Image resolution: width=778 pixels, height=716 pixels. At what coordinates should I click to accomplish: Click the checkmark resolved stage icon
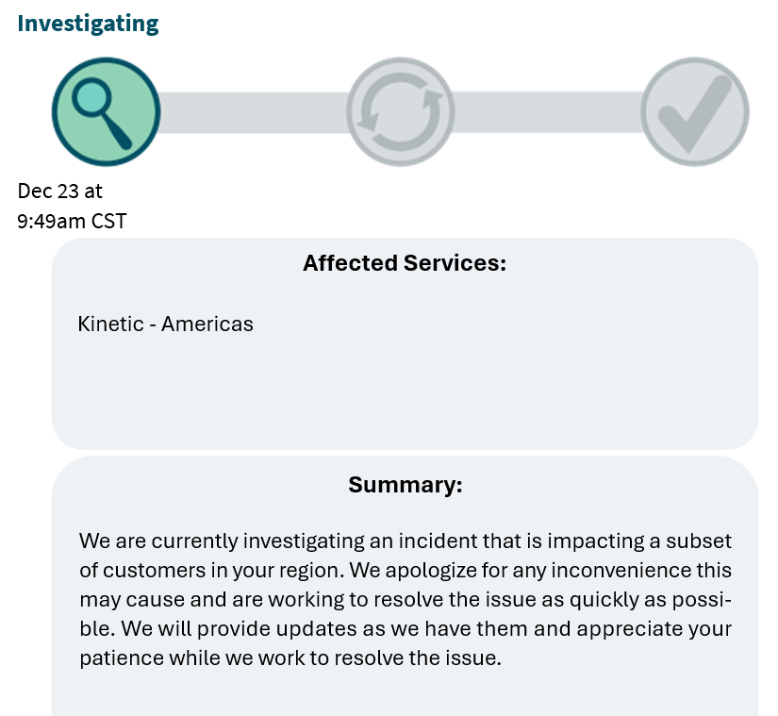[695, 112]
